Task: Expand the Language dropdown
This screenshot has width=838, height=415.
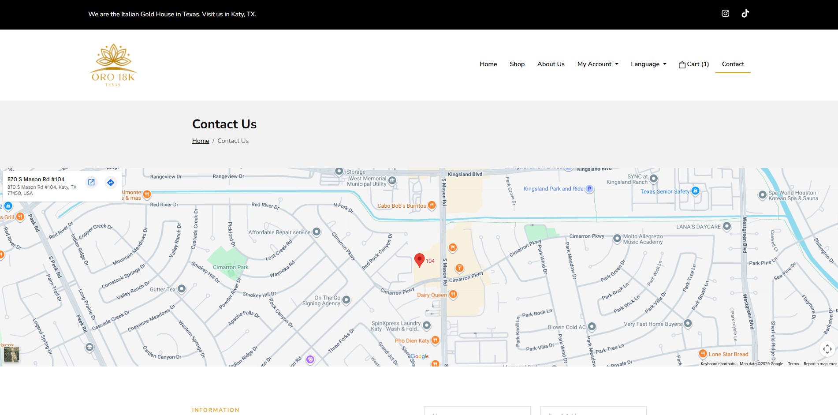Action: (648, 64)
